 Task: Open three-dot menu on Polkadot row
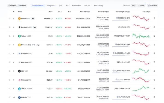[154, 62]
